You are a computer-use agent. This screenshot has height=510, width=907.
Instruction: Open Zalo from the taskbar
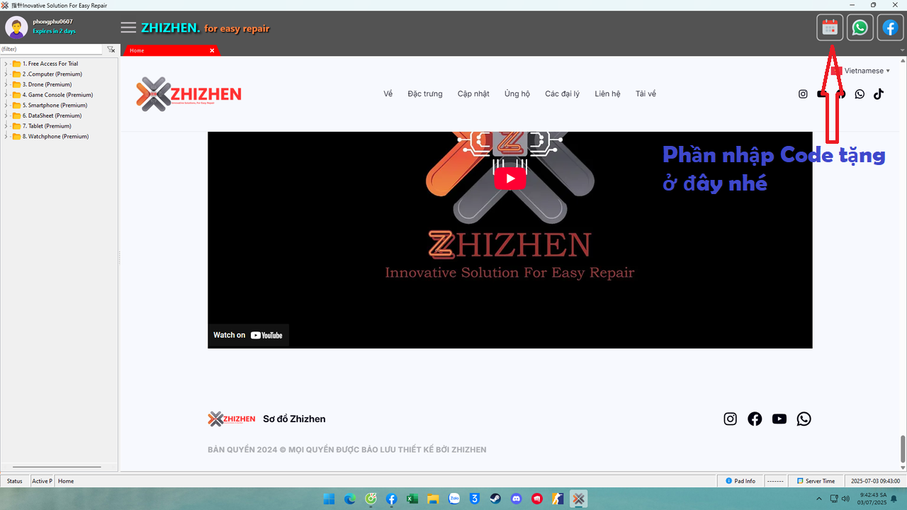click(x=454, y=499)
